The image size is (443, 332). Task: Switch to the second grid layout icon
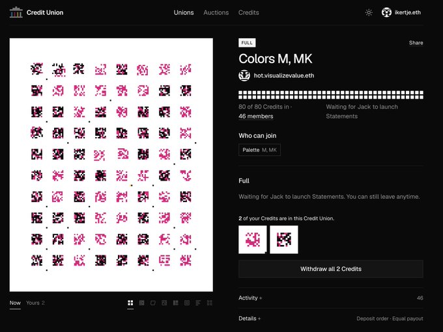coord(141,303)
